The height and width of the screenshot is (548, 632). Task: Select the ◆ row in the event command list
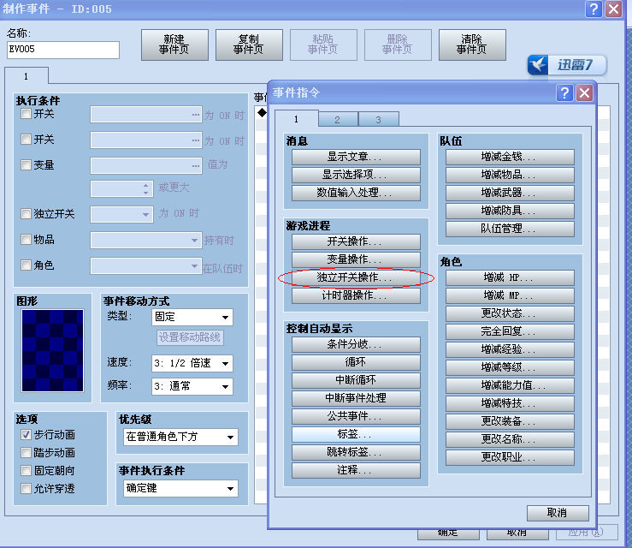[262, 112]
